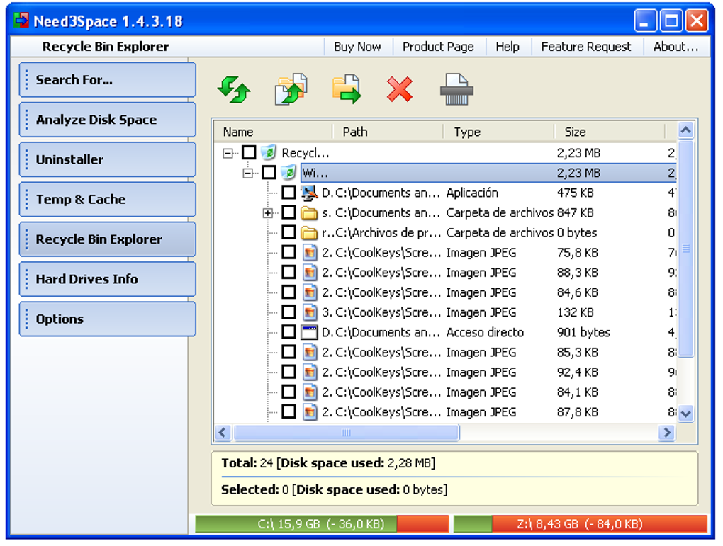Screen dimensions: 723x546
Task: Select the highlighted Wi... row
Action: pos(489,173)
